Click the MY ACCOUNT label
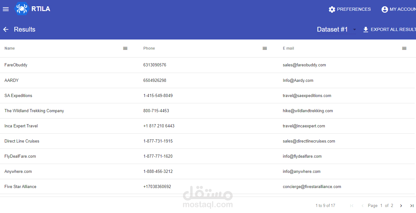This screenshot has width=416, height=213. 403,9
